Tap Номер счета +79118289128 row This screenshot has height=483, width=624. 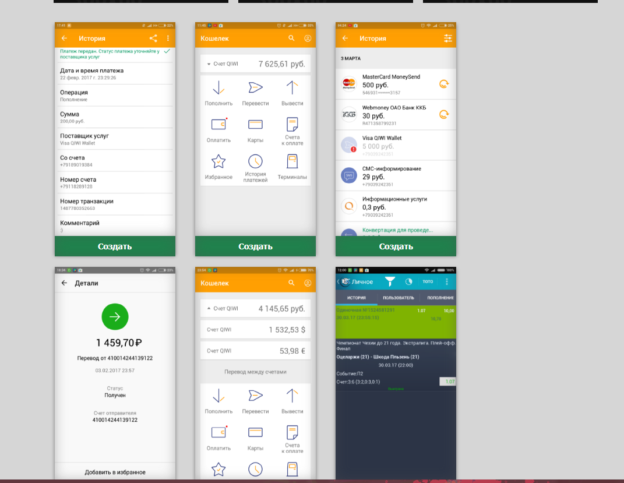(115, 182)
